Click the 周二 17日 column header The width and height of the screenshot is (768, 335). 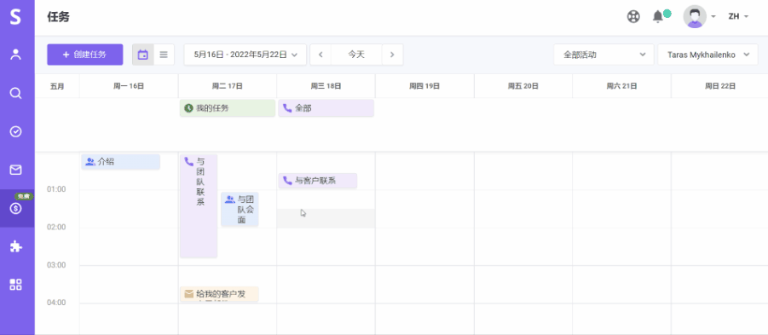pos(228,86)
